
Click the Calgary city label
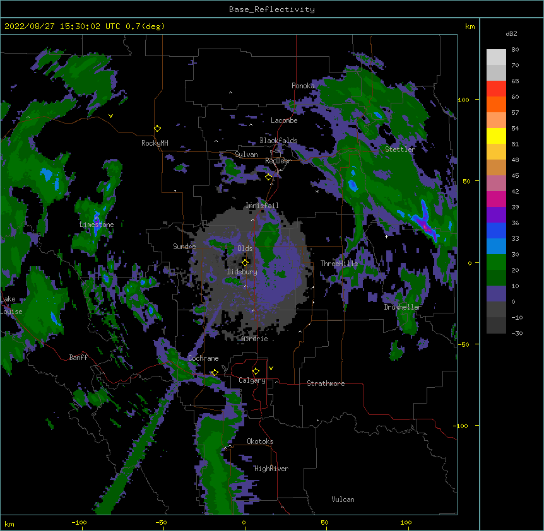[252, 380]
